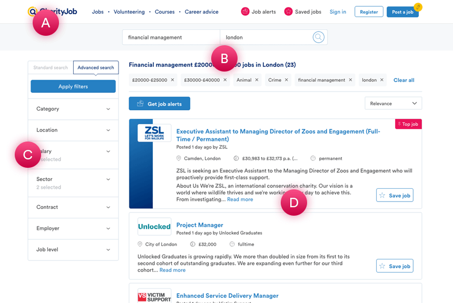Open the Executive Assistant to Managing Director job
The width and height of the screenshot is (453, 303).
pyautogui.click(x=278, y=135)
